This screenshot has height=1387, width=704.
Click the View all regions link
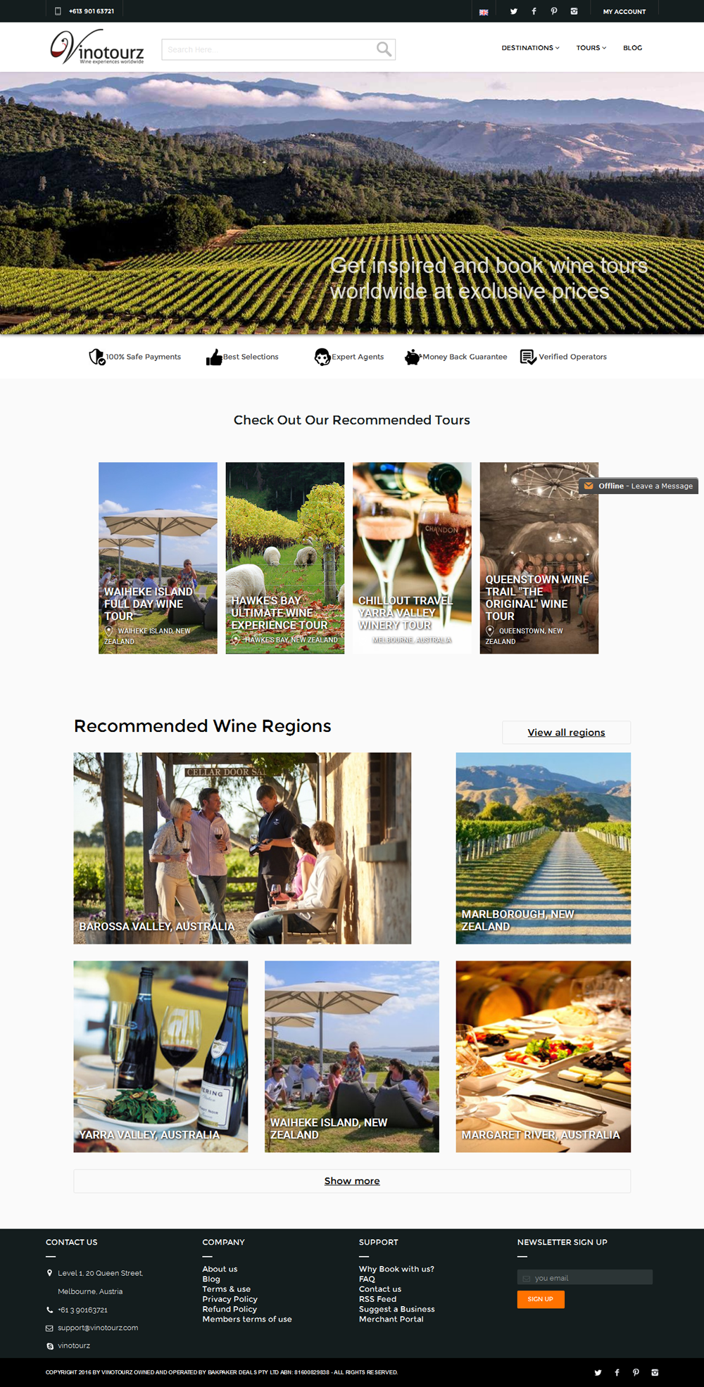coord(567,733)
